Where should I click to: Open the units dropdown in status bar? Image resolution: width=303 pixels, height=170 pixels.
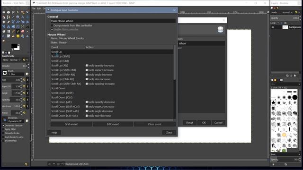pos(52,164)
